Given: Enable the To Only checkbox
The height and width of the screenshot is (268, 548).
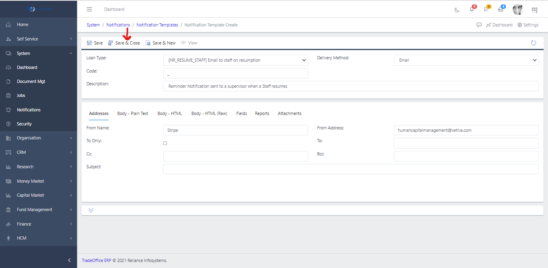Looking at the screenshot, I should pyautogui.click(x=165, y=143).
